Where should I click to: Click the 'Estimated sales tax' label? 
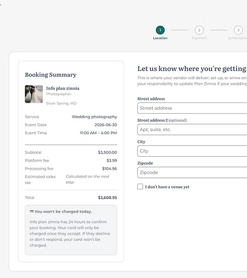[40, 179]
